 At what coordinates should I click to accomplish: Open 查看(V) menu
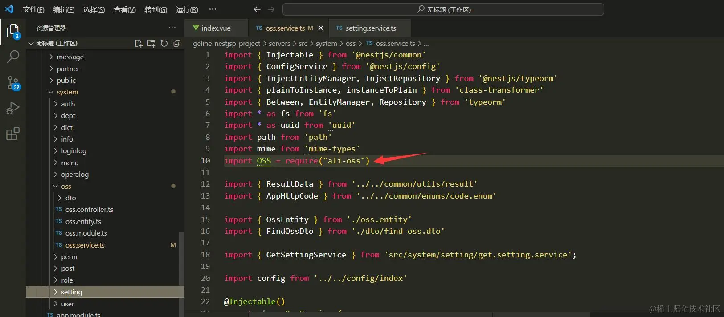point(125,9)
